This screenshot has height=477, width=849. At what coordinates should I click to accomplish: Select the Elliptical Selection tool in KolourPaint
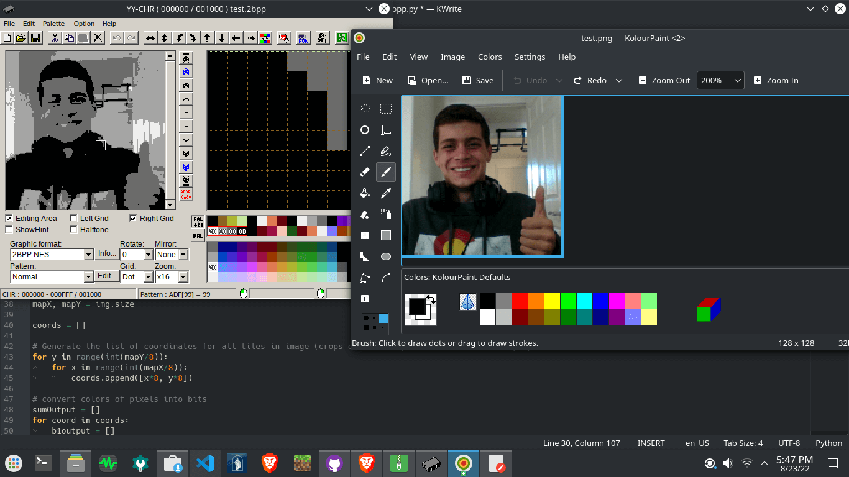[x=365, y=130]
